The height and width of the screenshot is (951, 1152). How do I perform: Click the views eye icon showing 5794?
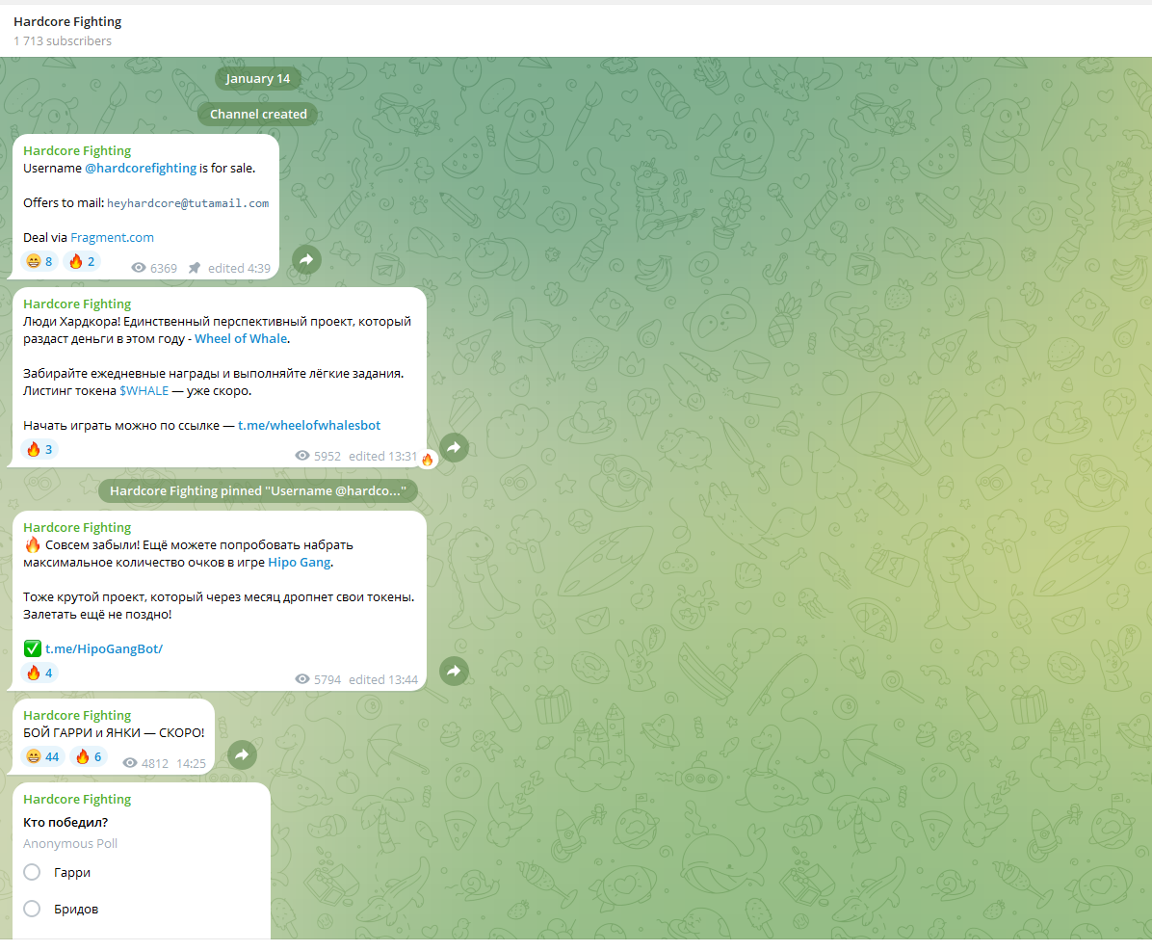coord(301,679)
